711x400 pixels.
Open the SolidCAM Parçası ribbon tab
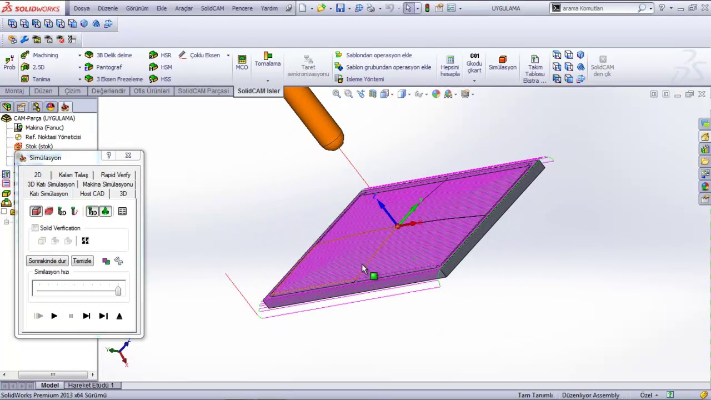203,91
